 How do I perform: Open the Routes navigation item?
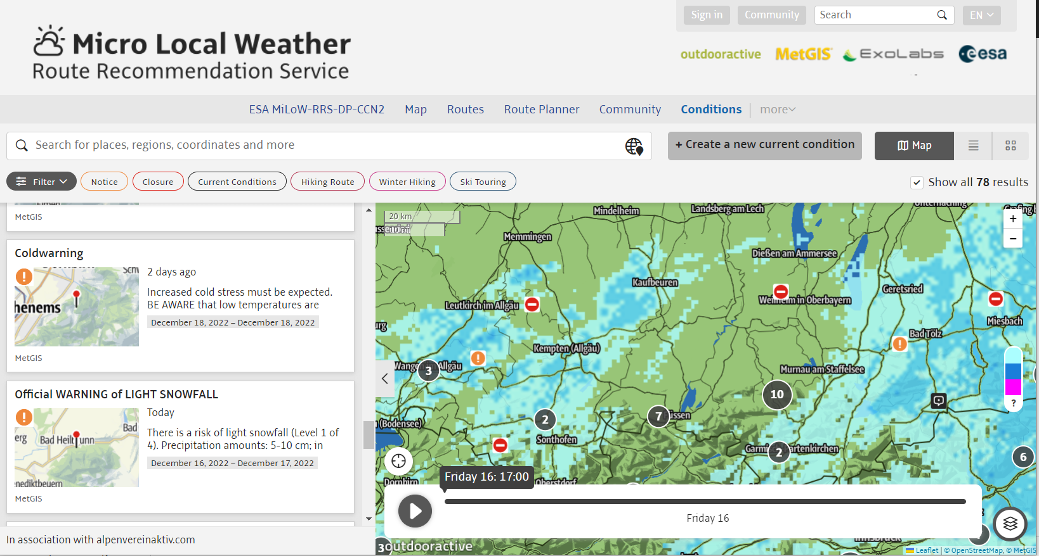465,110
